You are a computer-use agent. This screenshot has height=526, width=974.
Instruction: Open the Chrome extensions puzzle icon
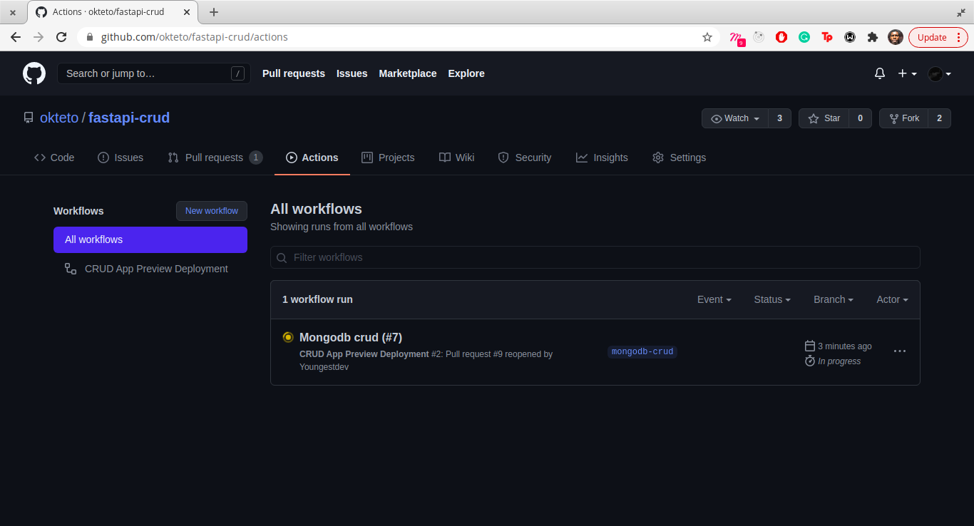pyautogui.click(x=873, y=37)
